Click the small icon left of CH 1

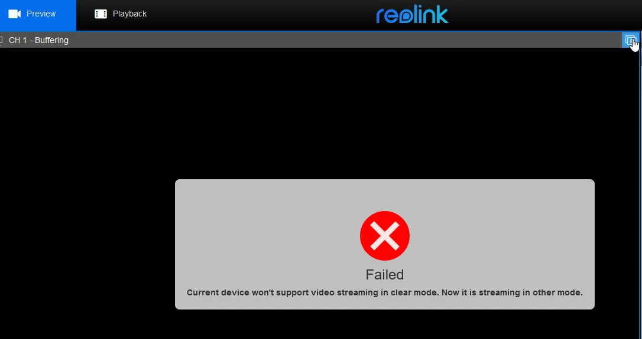click(1, 40)
